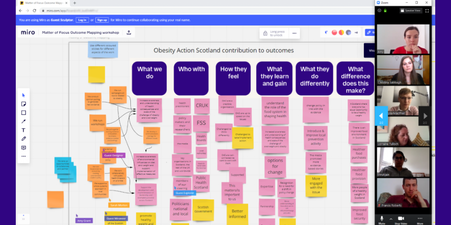Click the 'Who with' column header
Image resolution: width=451 pixels, height=225 pixels.
[191, 78]
